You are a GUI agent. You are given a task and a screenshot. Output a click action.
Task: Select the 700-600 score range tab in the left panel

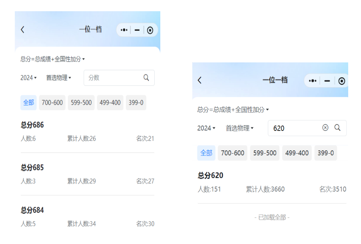(52, 103)
